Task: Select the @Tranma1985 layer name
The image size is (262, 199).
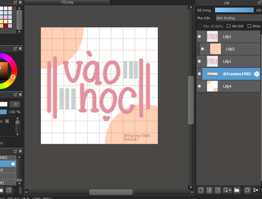Action: click(237, 74)
